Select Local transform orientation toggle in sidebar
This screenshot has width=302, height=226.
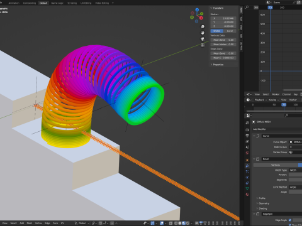tap(230, 31)
